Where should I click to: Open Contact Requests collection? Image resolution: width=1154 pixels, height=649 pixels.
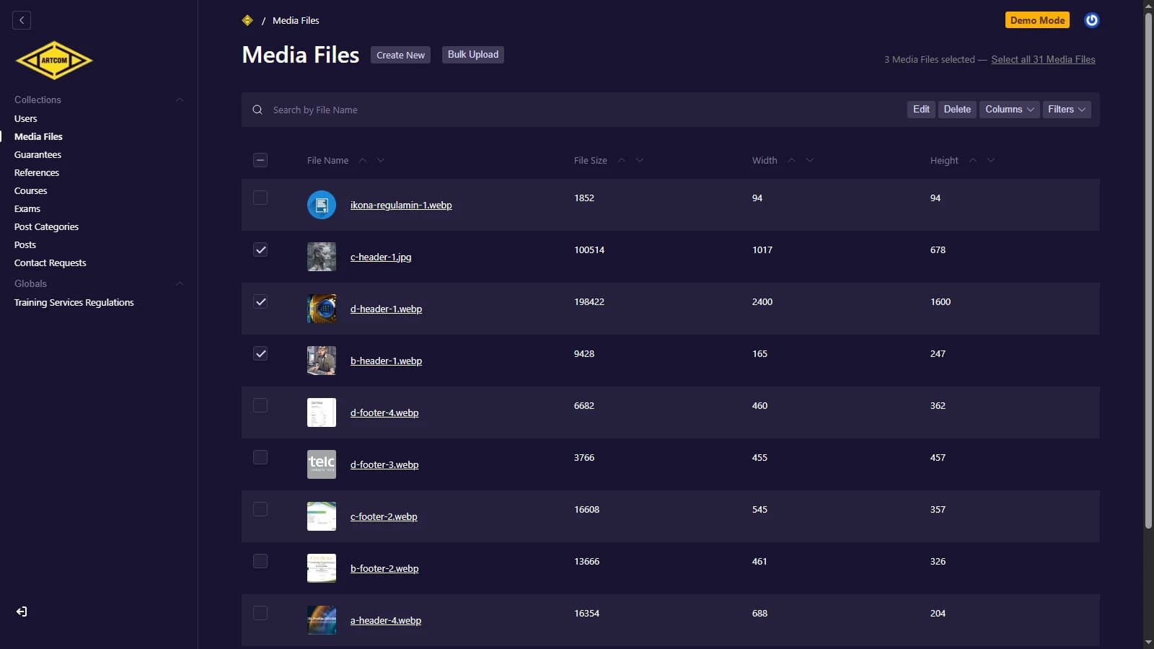click(50, 262)
